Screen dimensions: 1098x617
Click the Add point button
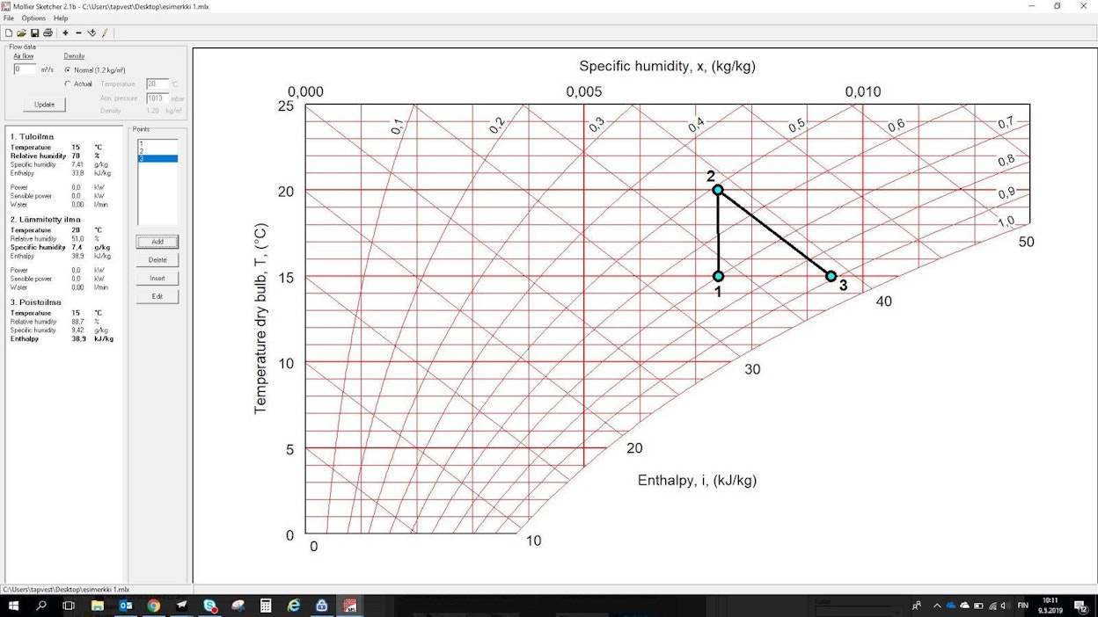(157, 242)
